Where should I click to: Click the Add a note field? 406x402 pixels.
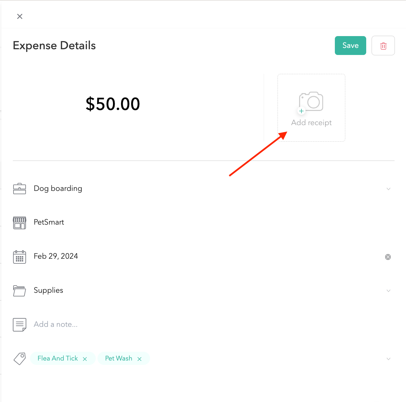point(56,324)
